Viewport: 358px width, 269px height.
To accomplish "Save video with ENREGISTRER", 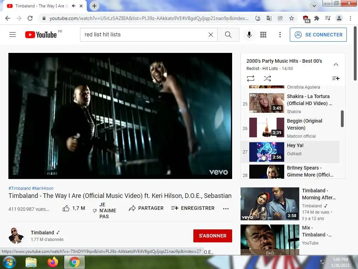I will tap(193, 208).
